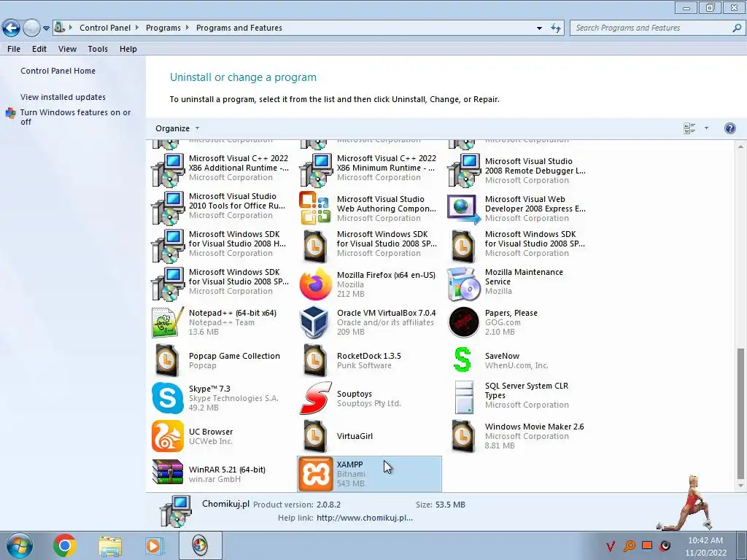Select the Mozilla Maintenance Service icon
The width and height of the screenshot is (747, 560).
[x=463, y=284]
